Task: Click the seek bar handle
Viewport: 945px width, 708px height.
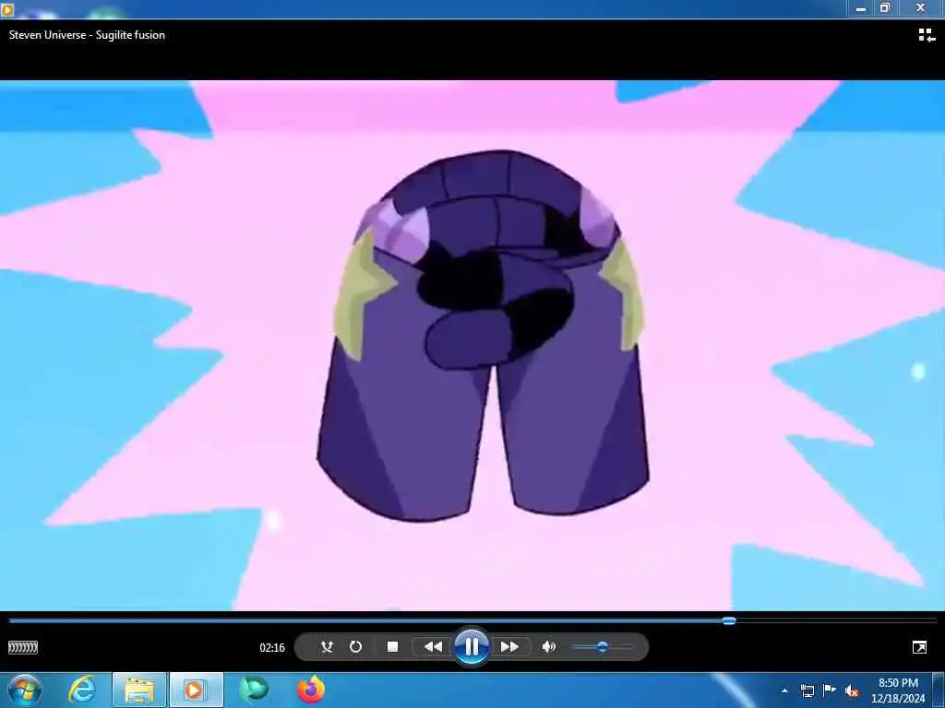Action: 729,620
